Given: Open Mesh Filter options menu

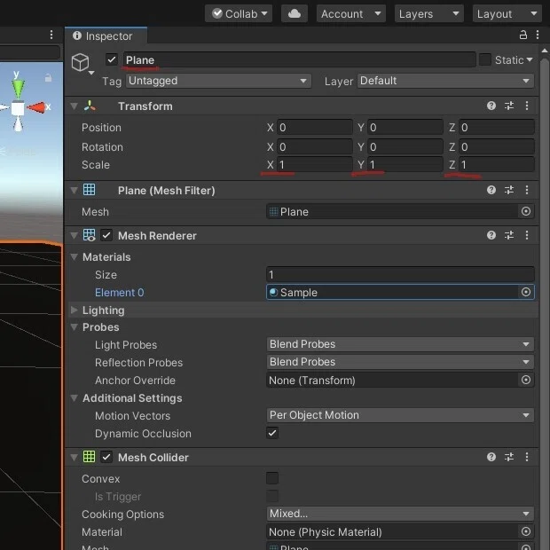Looking at the screenshot, I should point(527,190).
